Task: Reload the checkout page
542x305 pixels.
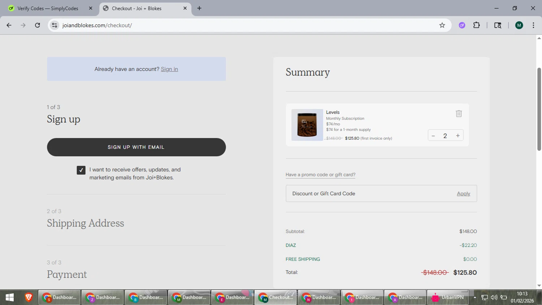Action: coord(38,25)
